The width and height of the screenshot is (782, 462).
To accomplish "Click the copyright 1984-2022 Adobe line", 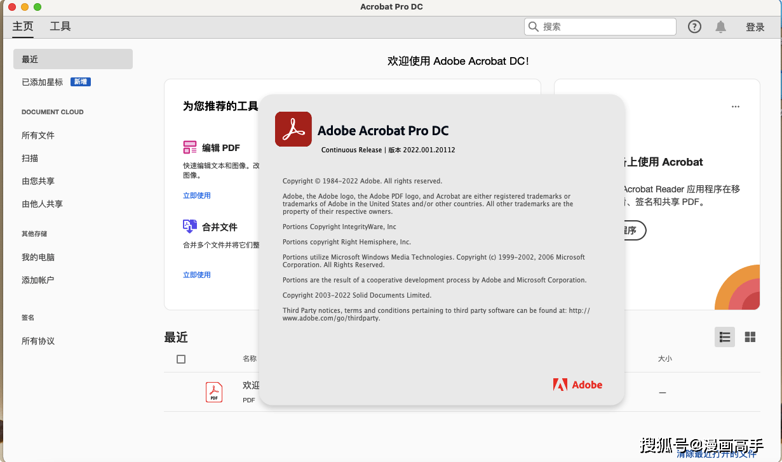I will point(362,181).
